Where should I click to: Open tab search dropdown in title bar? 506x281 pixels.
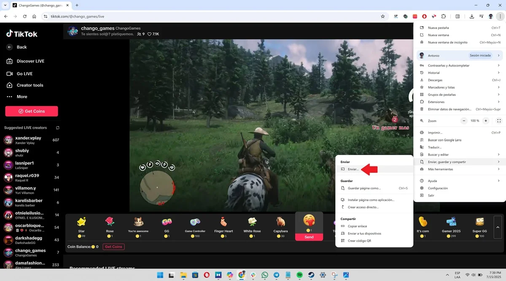point(4,5)
